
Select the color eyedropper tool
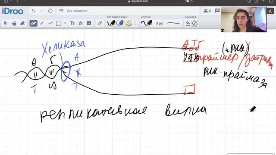pyautogui.click(x=100, y=23)
